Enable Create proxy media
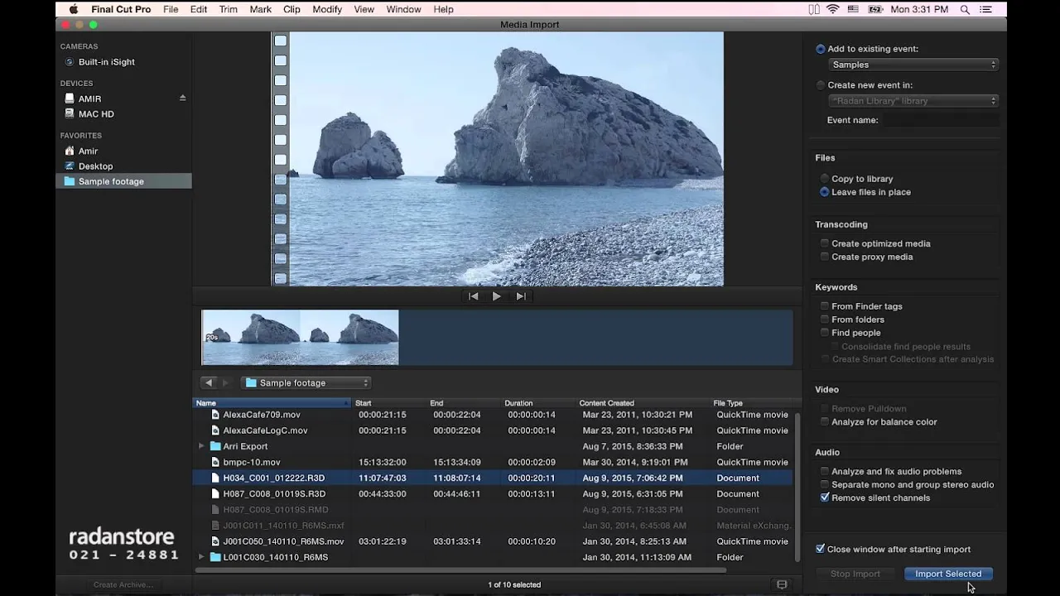 coord(824,257)
